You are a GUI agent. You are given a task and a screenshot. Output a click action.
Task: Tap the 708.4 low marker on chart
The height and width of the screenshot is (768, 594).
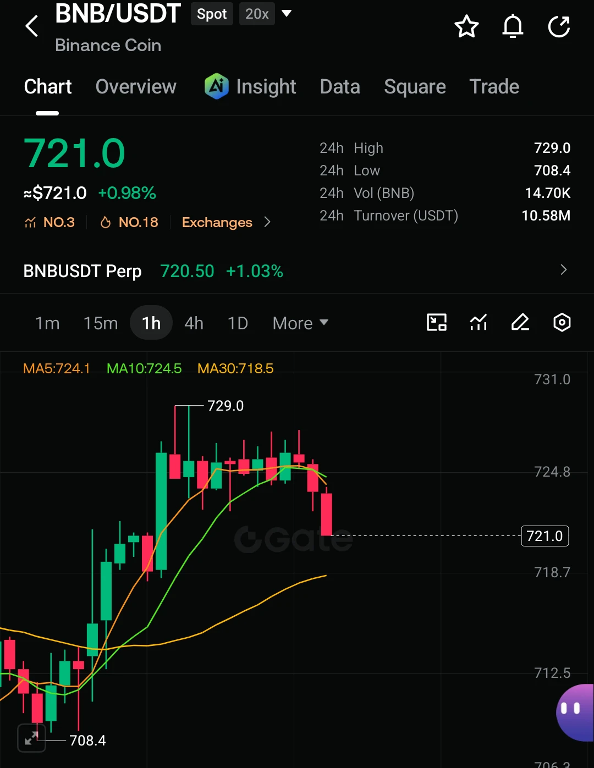87,741
